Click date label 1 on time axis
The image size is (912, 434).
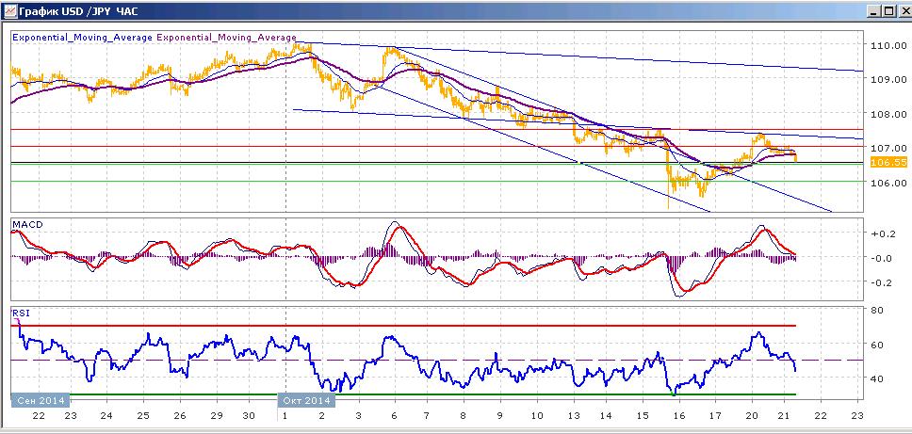click(x=285, y=416)
